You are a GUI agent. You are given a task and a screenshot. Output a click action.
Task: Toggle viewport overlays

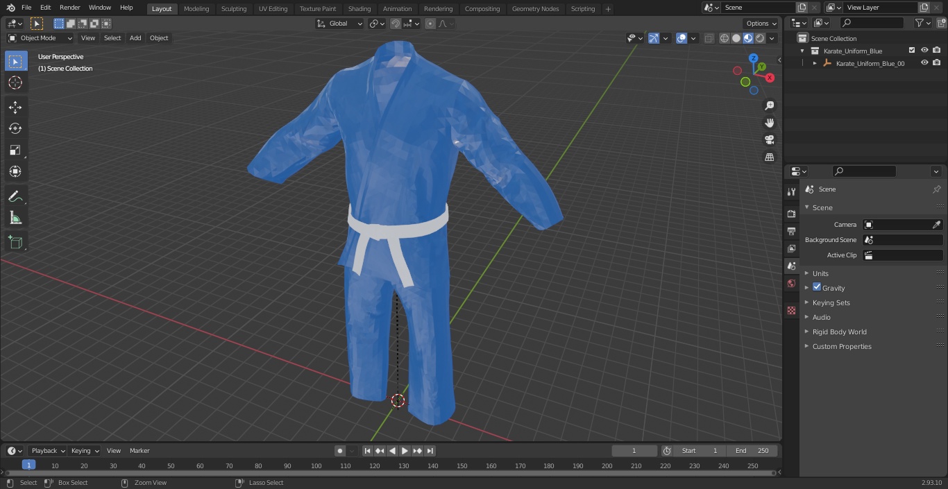pyautogui.click(x=682, y=38)
